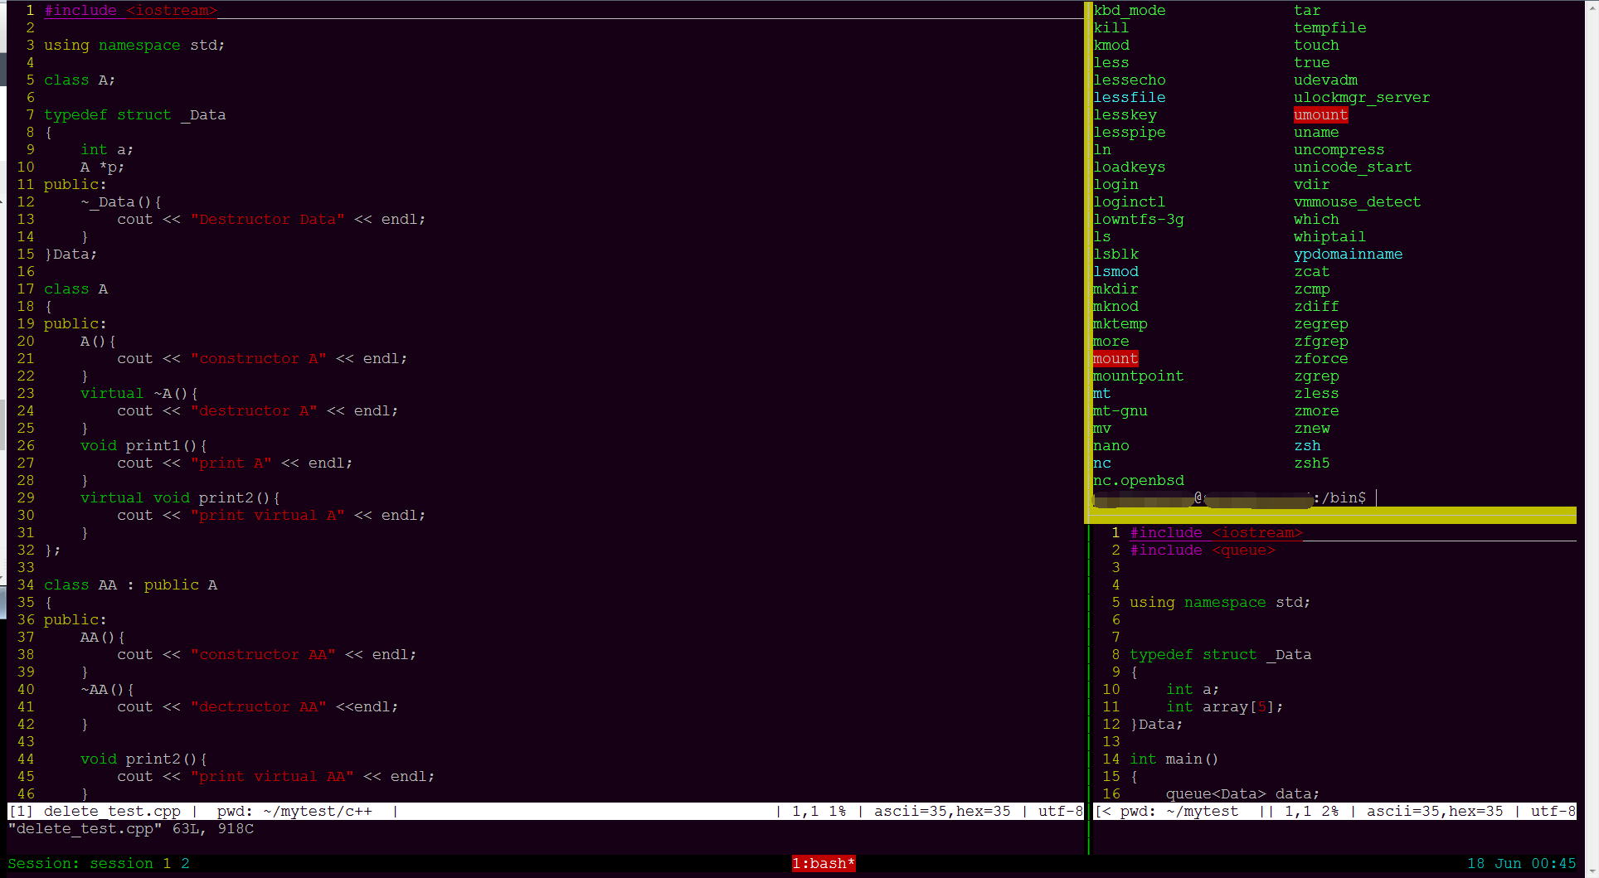
Task: Click the 'queue<Data> data;' line
Action: click(x=1242, y=793)
